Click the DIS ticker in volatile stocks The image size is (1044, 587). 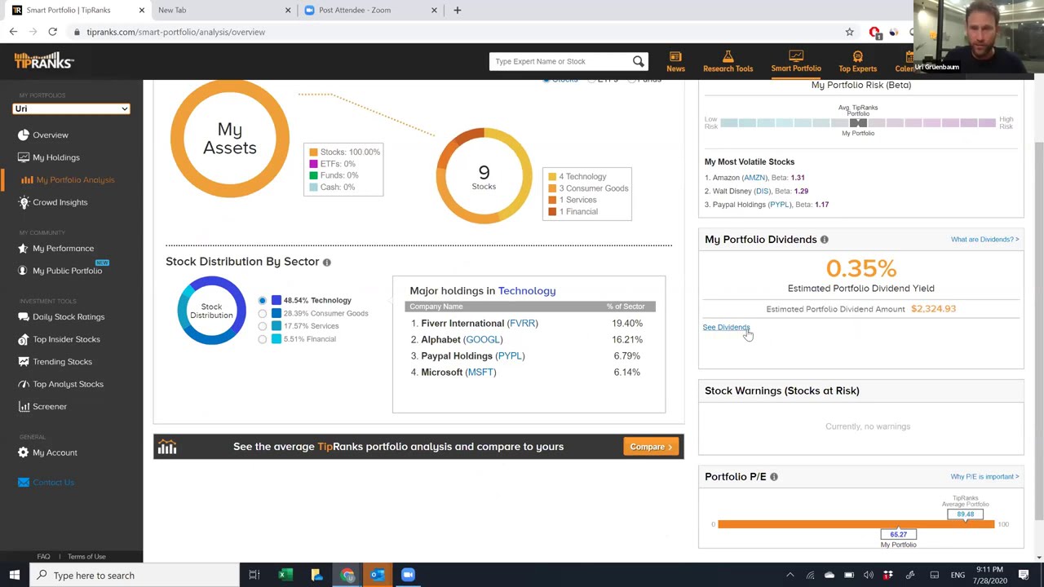point(763,191)
